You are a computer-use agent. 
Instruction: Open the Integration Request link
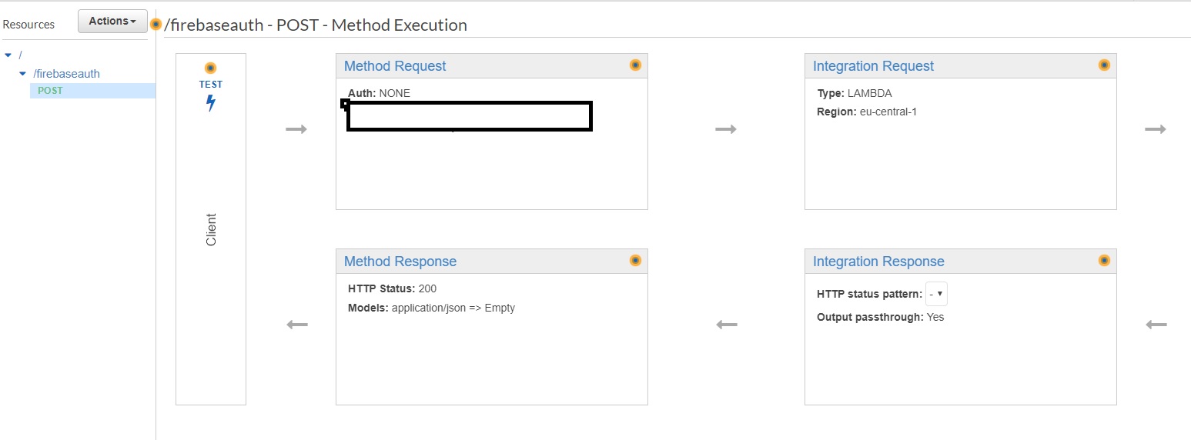click(873, 66)
